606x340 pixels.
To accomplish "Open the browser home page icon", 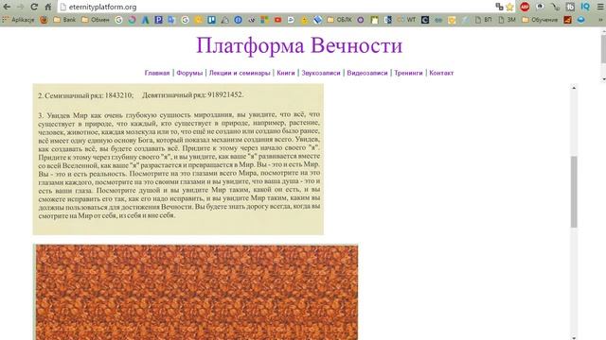I will pos(48,7).
